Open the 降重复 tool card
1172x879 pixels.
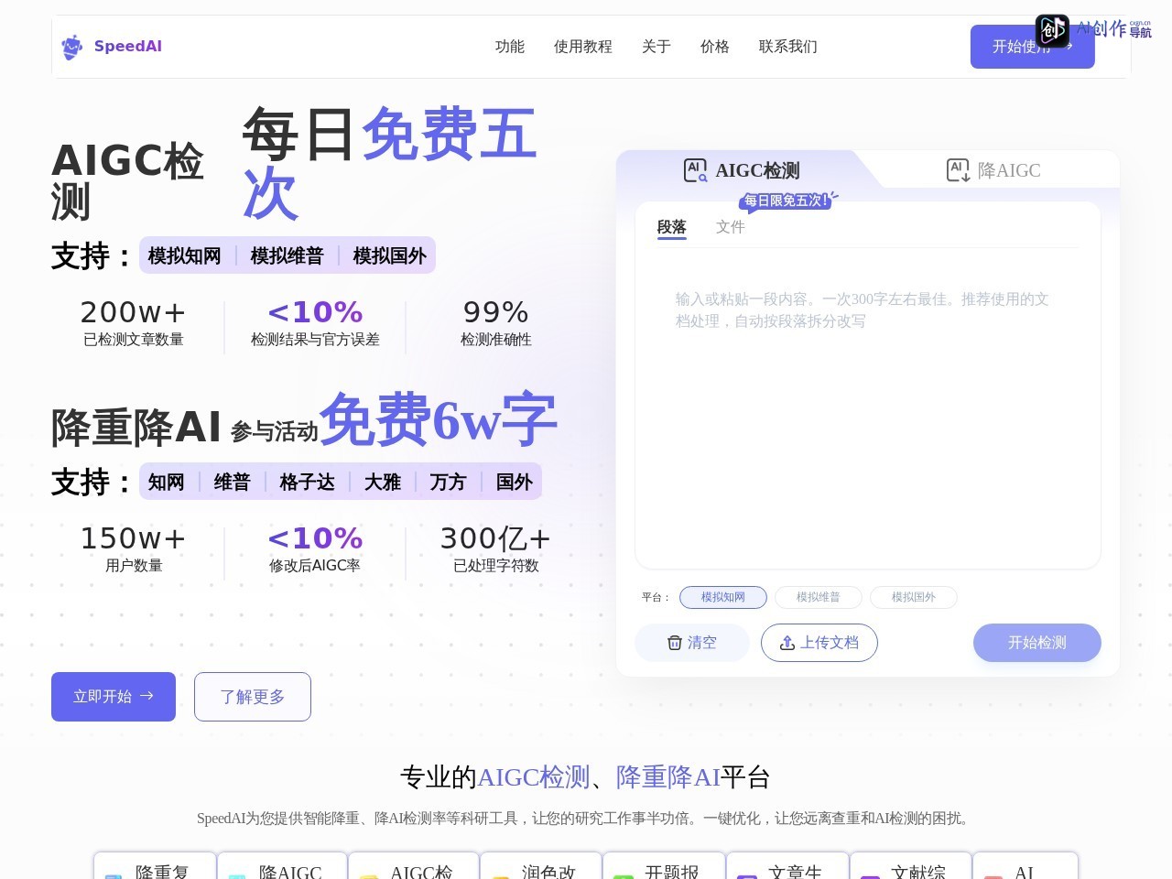pyautogui.click(x=155, y=866)
